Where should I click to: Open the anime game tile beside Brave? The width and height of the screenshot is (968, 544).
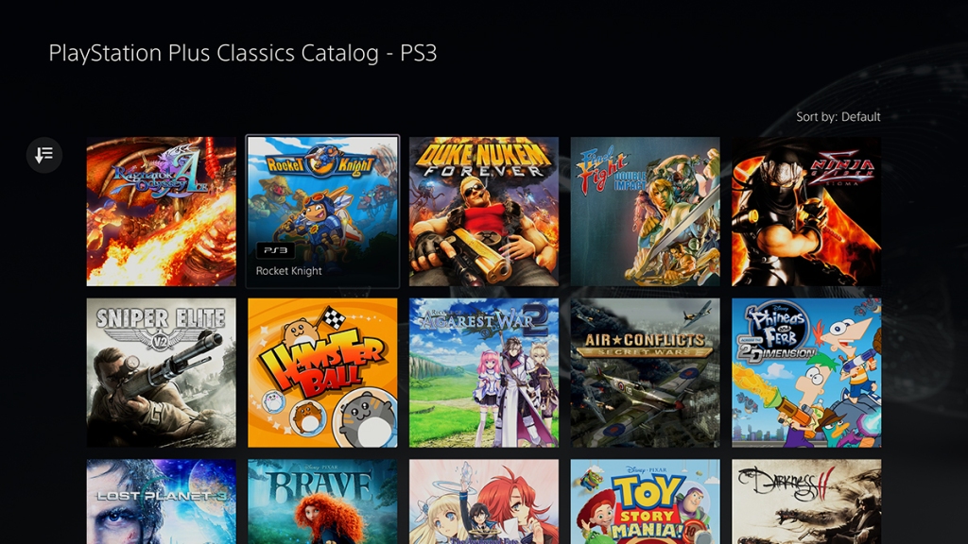point(484,501)
